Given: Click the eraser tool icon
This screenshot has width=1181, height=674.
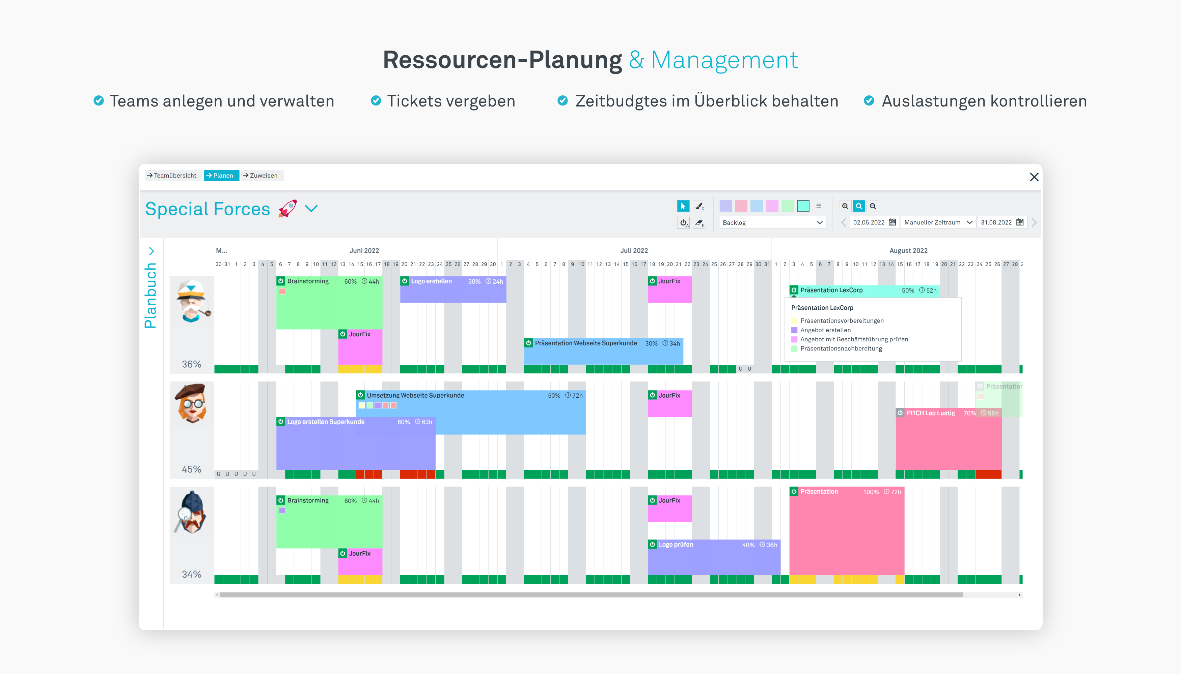Looking at the screenshot, I should [699, 223].
